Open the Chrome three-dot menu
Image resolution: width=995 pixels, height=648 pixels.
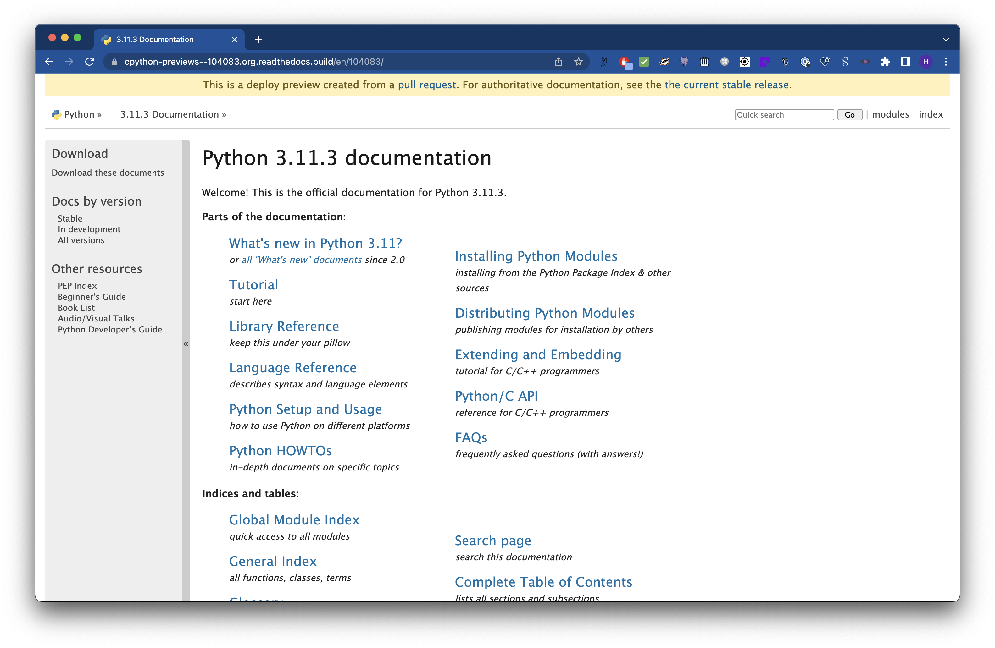[x=946, y=62]
